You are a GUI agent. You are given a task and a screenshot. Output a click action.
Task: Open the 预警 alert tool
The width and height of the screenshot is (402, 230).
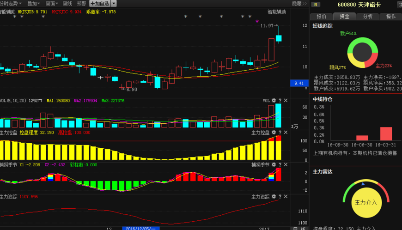(81, 4)
